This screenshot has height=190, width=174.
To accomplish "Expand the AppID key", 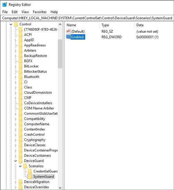I will coord(16,40).
